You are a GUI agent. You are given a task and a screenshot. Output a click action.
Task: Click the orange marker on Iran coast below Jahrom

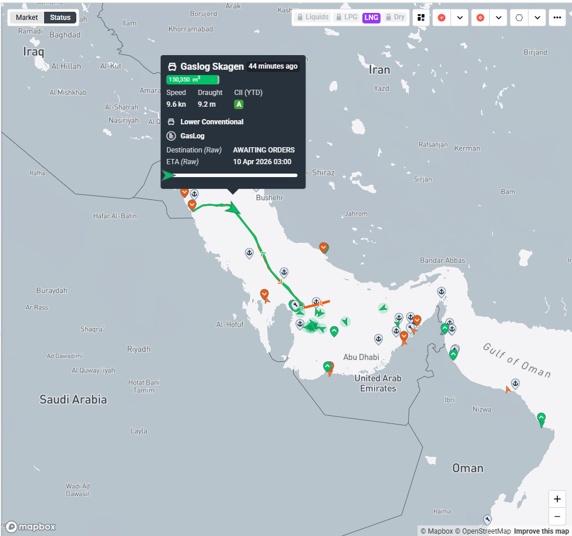pyautogui.click(x=323, y=248)
